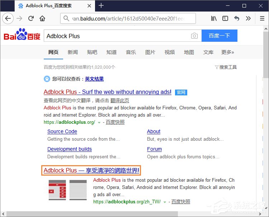Click the magnifier icon in address bar
Viewport: 269px width, 217px height.
click(x=66, y=18)
